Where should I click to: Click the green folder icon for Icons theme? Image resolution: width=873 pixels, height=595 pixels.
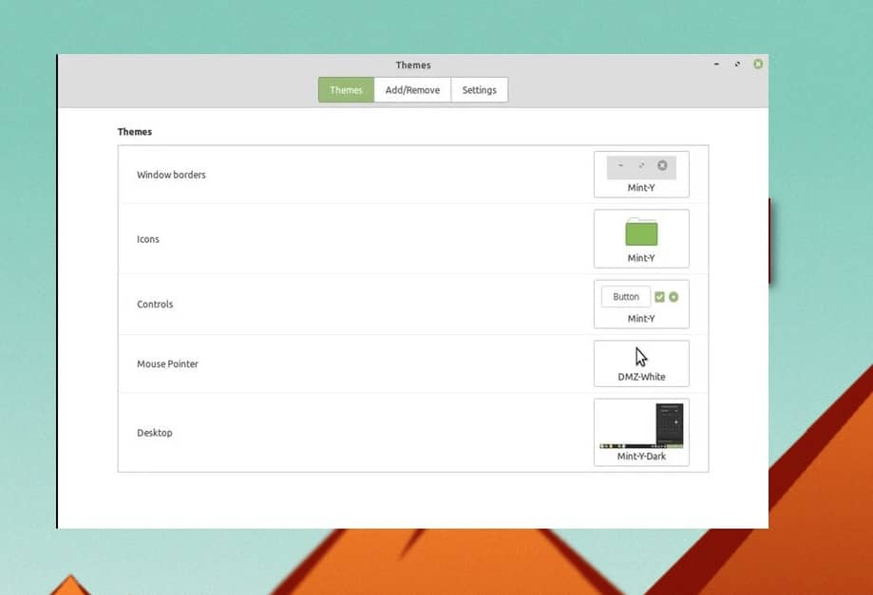(x=641, y=232)
